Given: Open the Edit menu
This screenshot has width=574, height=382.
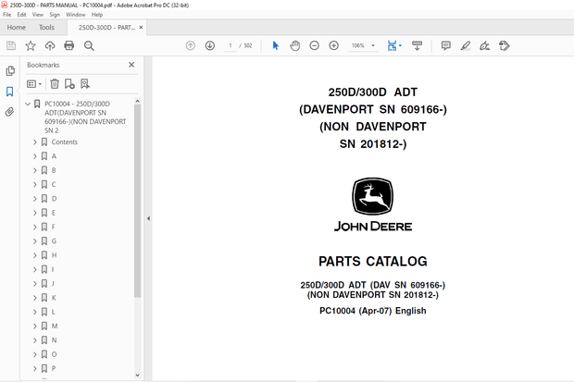Looking at the screenshot, I should pos(21,15).
